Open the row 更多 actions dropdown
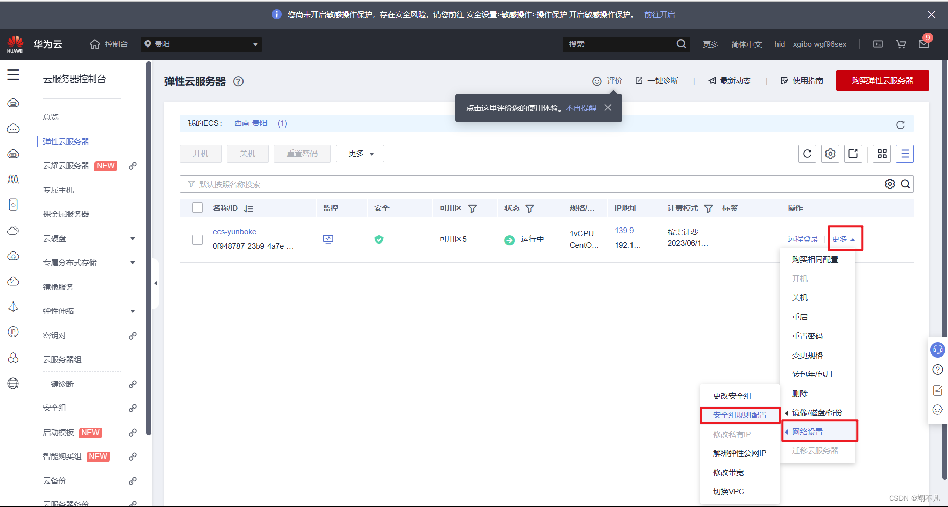 (x=843, y=239)
